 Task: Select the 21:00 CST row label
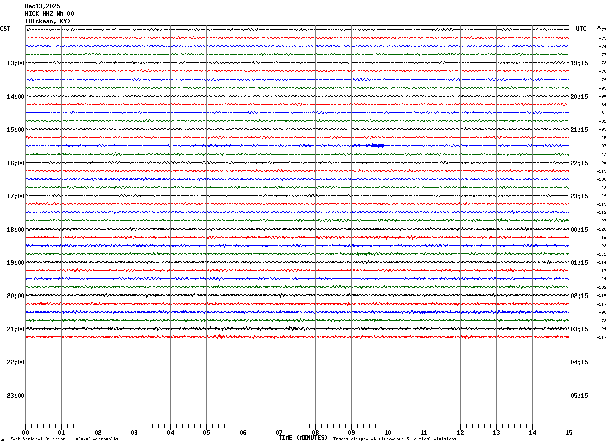[15, 329]
